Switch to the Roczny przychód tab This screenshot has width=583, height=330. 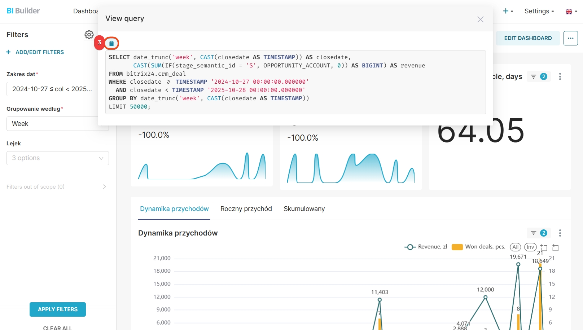point(246,209)
